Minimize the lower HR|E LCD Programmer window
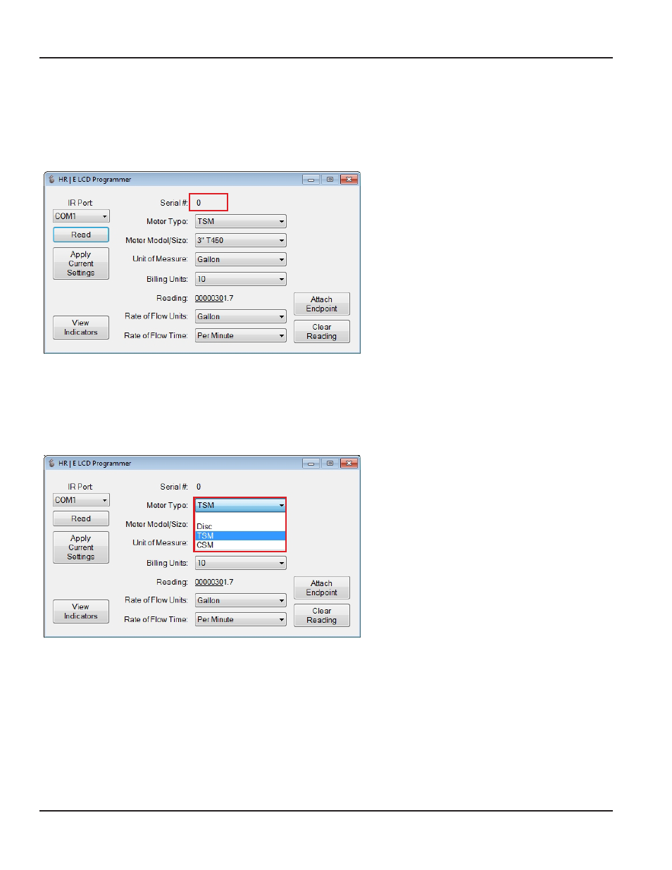Image resolution: width=672 pixels, height=870 pixels. point(311,463)
